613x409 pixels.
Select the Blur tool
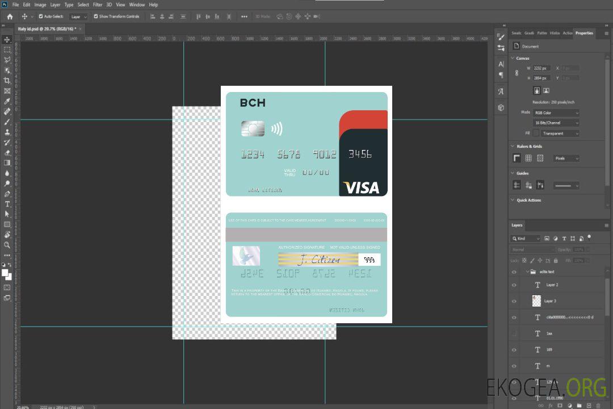pyautogui.click(x=7, y=173)
